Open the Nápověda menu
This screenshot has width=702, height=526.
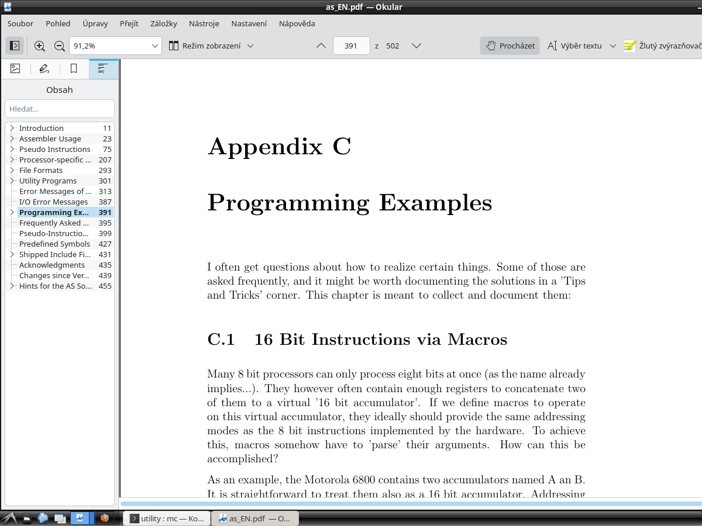tap(297, 23)
